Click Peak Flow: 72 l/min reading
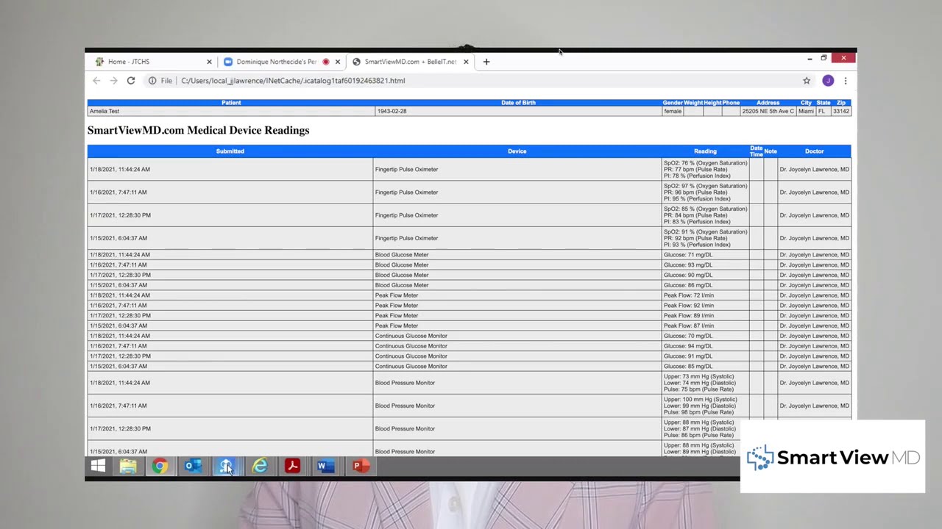The width and height of the screenshot is (942, 529). click(689, 295)
